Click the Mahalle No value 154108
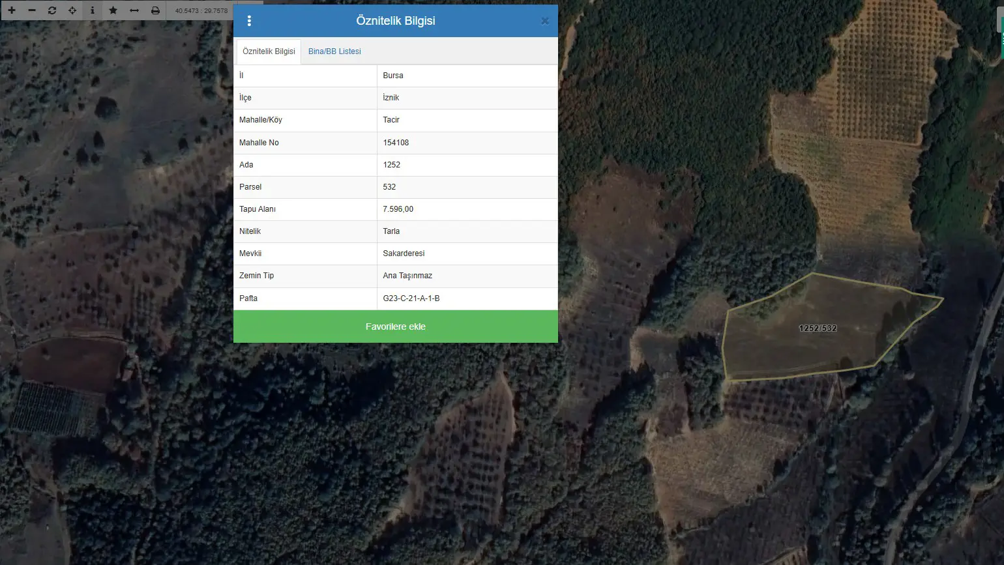1004x565 pixels. point(396,143)
